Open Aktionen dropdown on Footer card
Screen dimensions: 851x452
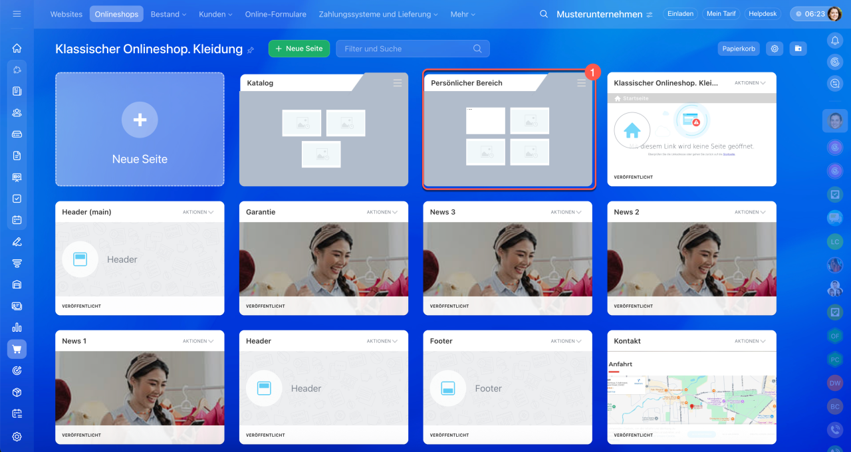(x=566, y=341)
